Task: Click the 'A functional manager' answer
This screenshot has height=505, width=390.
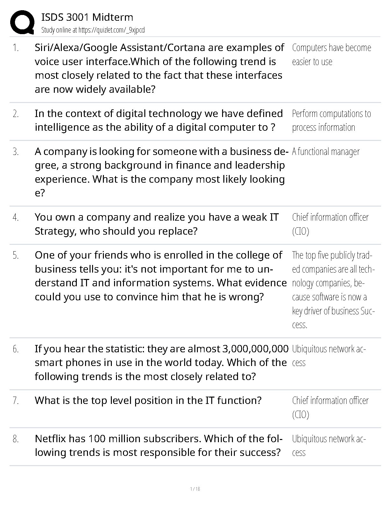Action: click(x=326, y=152)
